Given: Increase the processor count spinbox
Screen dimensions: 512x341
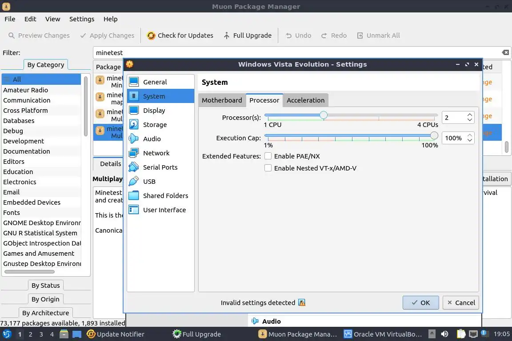Looking at the screenshot, I should 469,115.
